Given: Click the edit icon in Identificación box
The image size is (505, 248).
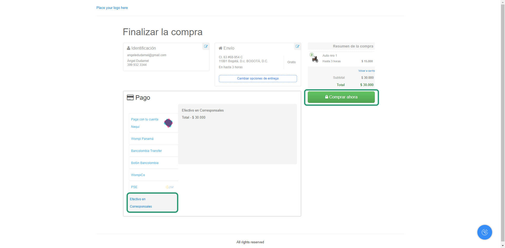Looking at the screenshot, I should [206, 46].
